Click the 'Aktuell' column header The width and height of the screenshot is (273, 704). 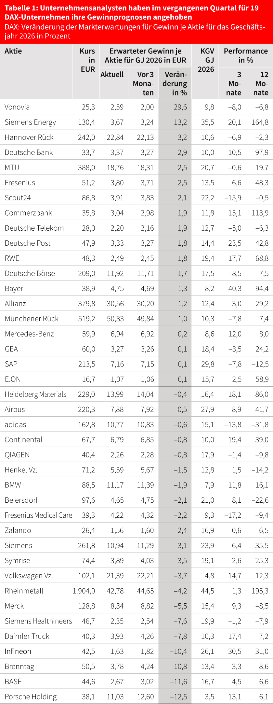click(x=112, y=75)
